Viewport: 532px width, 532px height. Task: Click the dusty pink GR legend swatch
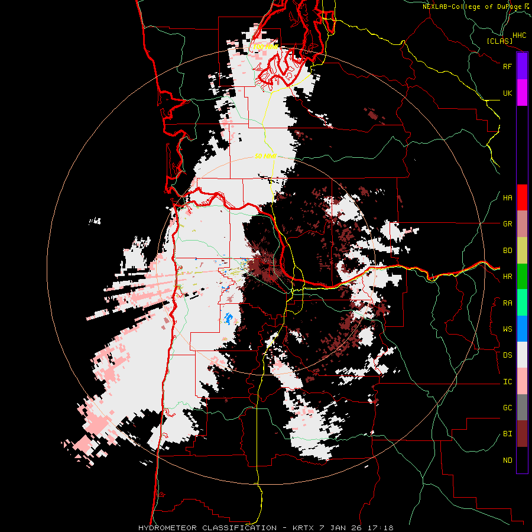click(x=522, y=224)
